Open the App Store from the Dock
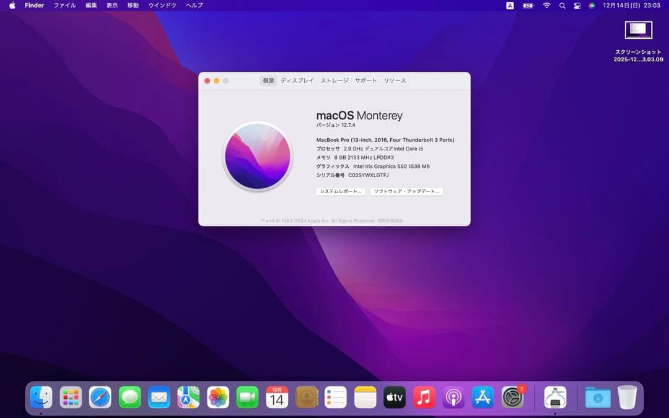669x418 pixels. 483,398
